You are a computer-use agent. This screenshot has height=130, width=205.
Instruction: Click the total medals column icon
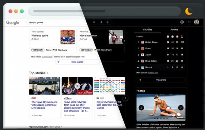click(182, 37)
